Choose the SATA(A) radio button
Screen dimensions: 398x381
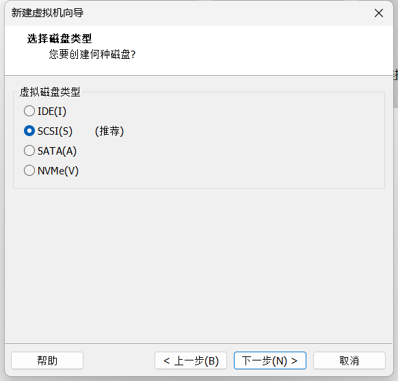click(29, 150)
